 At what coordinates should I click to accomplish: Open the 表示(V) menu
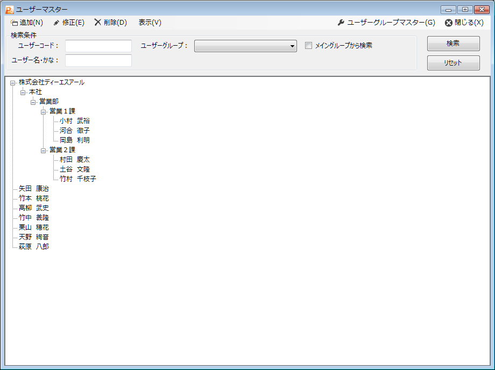(150, 23)
